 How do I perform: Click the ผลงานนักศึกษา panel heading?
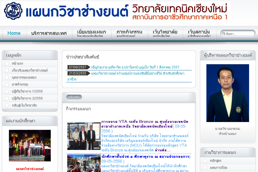pyautogui.click(x=21, y=121)
